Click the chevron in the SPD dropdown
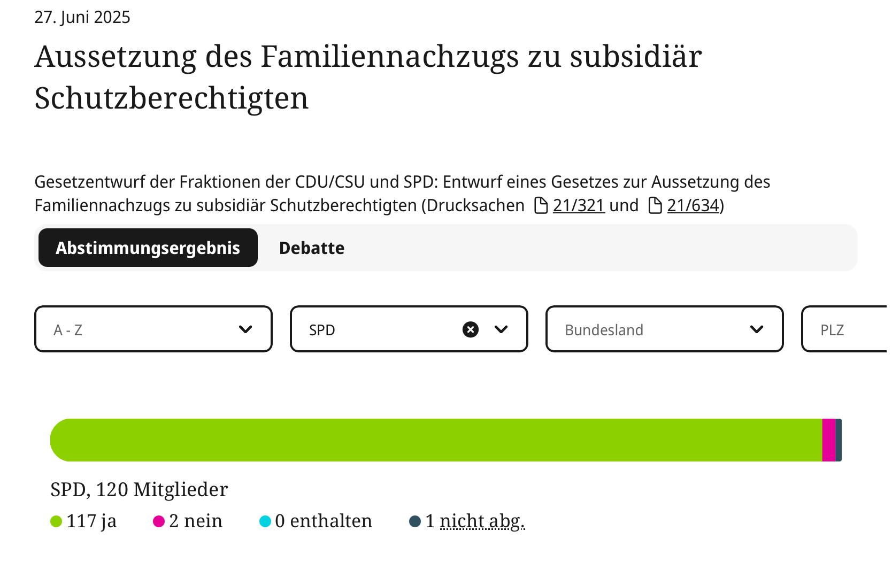Screen dimensions: 892x562 501,329
